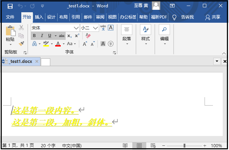This screenshot has height=150, width=229.
Task: Decrease font size with smaller A
Action: [x=93, y=44]
